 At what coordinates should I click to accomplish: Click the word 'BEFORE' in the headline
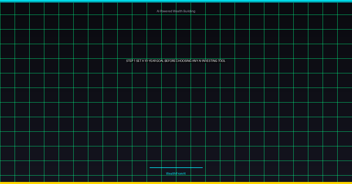tap(170, 61)
